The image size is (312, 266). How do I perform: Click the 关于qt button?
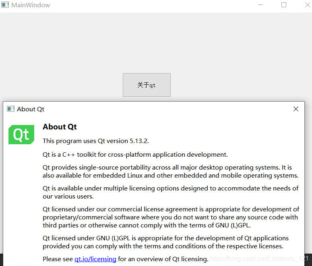(x=147, y=85)
